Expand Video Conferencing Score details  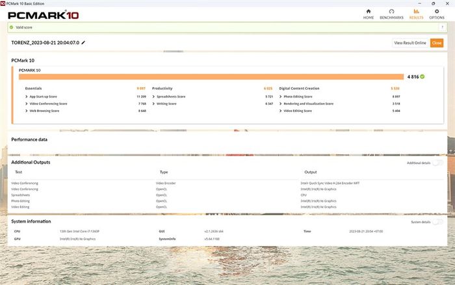point(26,103)
